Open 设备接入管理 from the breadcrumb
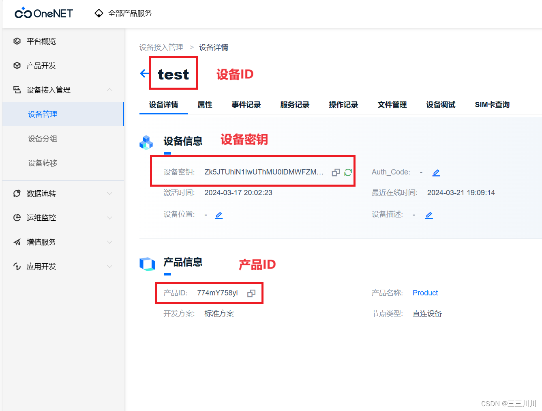Viewport: 542px width, 411px height. pos(161,47)
